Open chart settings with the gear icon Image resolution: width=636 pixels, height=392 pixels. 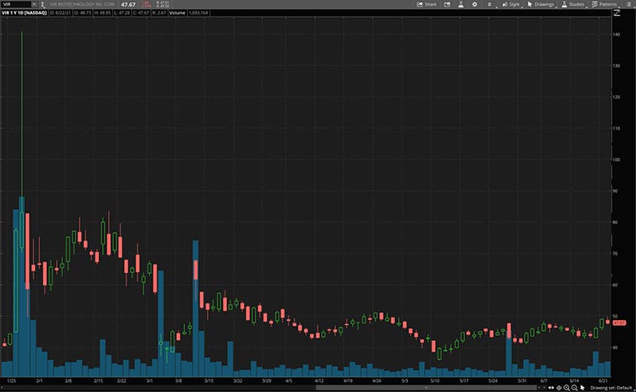pos(474,4)
